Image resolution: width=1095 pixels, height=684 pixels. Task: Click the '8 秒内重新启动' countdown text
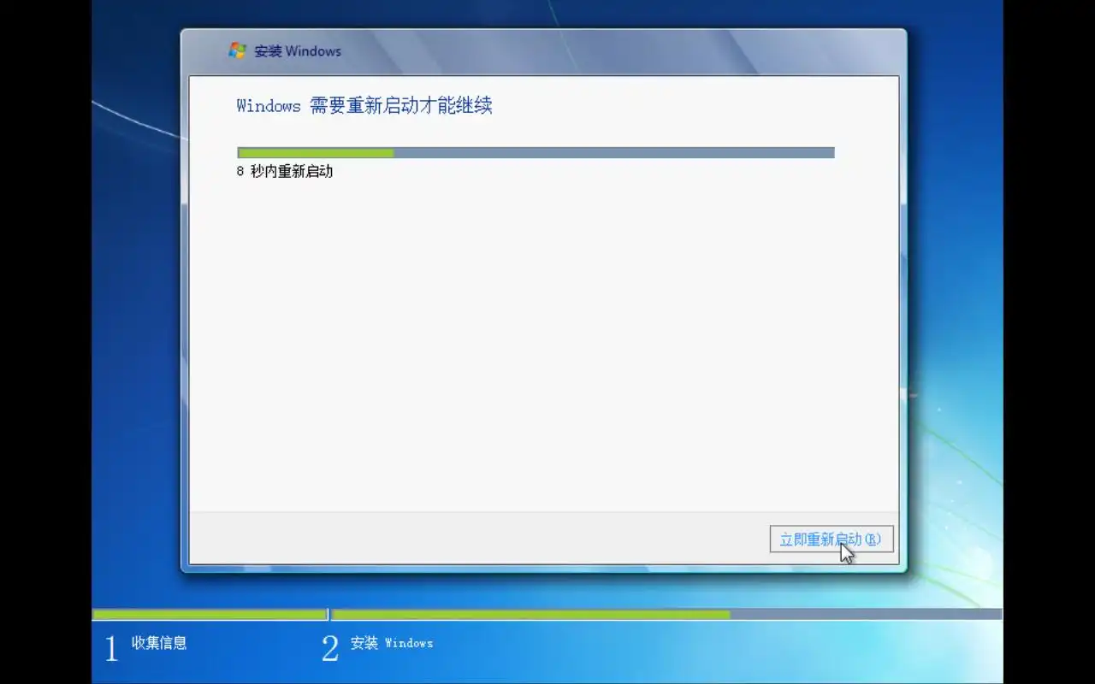(x=285, y=171)
